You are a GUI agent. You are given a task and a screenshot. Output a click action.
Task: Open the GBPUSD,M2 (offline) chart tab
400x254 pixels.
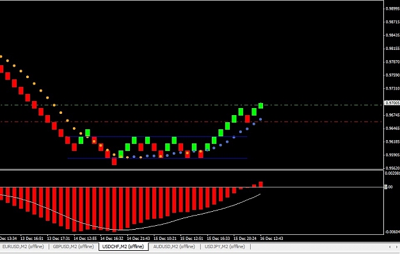[x=73, y=246]
